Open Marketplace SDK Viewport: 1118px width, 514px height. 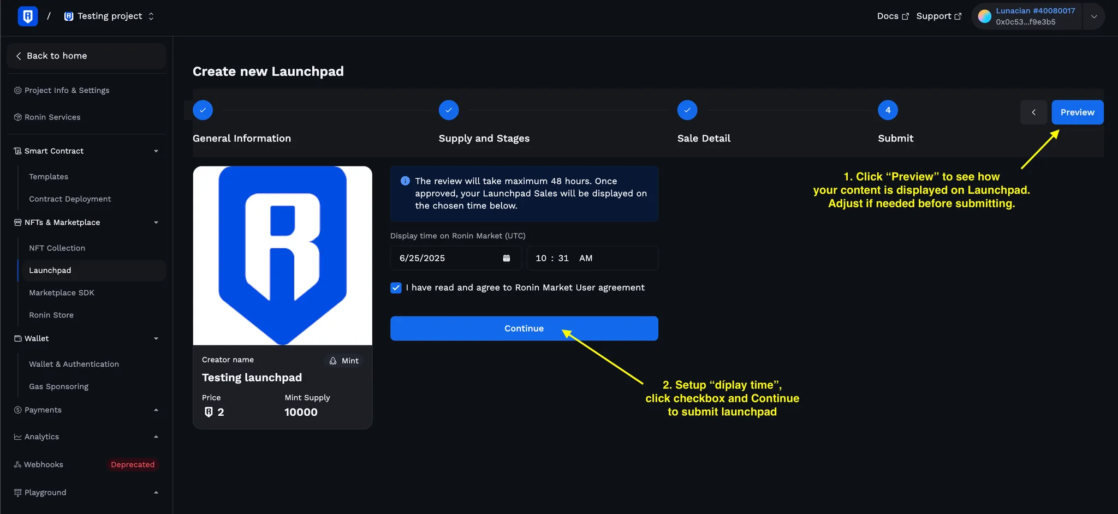(x=62, y=293)
